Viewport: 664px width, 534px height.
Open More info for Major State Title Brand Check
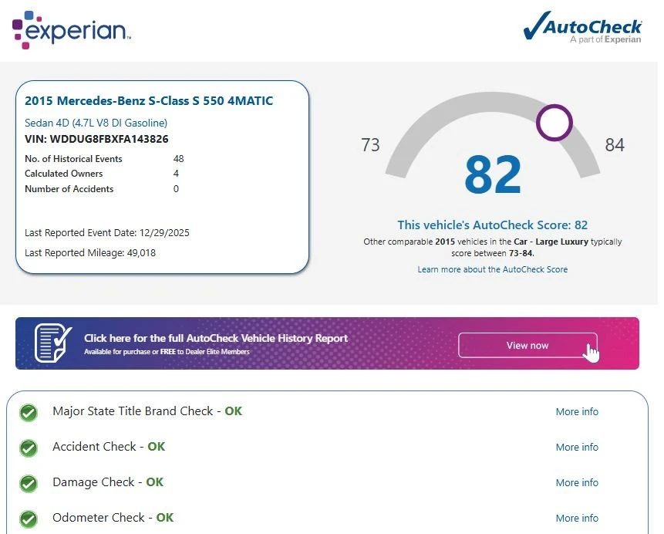577,411
